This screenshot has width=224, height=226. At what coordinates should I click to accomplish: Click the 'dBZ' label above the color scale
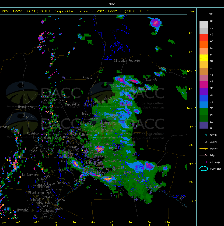(x=210, y=14)
